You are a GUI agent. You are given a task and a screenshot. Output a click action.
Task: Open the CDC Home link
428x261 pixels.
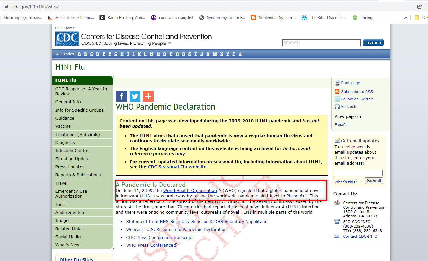[x=65, y=28]
